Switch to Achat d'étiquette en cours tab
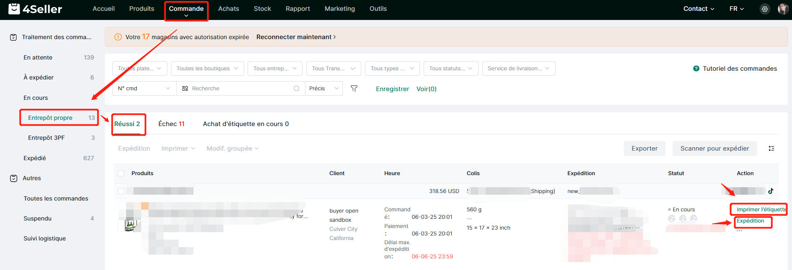 coord(246,124)
